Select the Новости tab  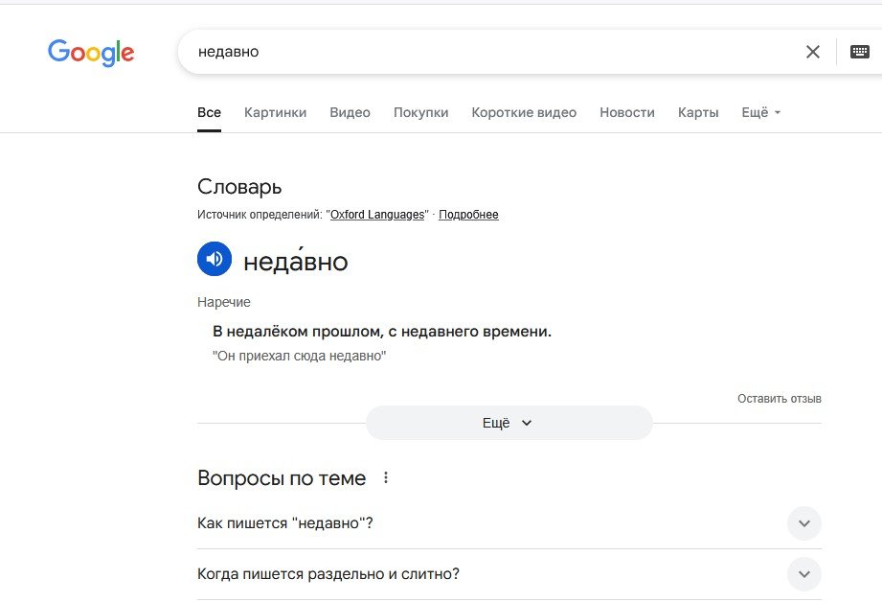(627, 112)
